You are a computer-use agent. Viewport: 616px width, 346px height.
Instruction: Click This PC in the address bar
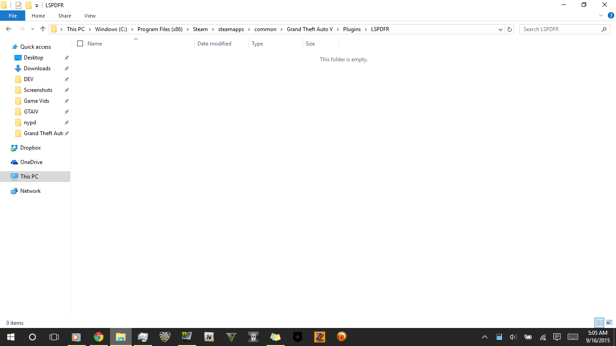tap(75, 29)
